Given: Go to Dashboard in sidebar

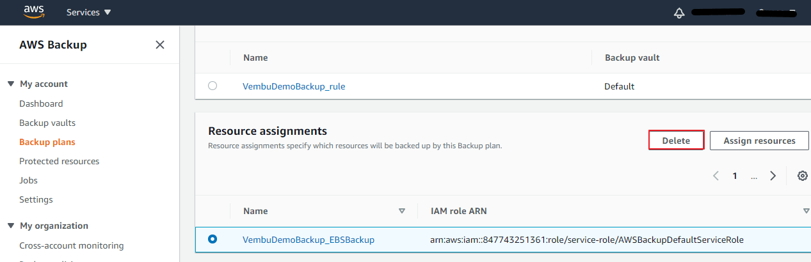Looking at the screenshot, I should [x=41, y=104].
